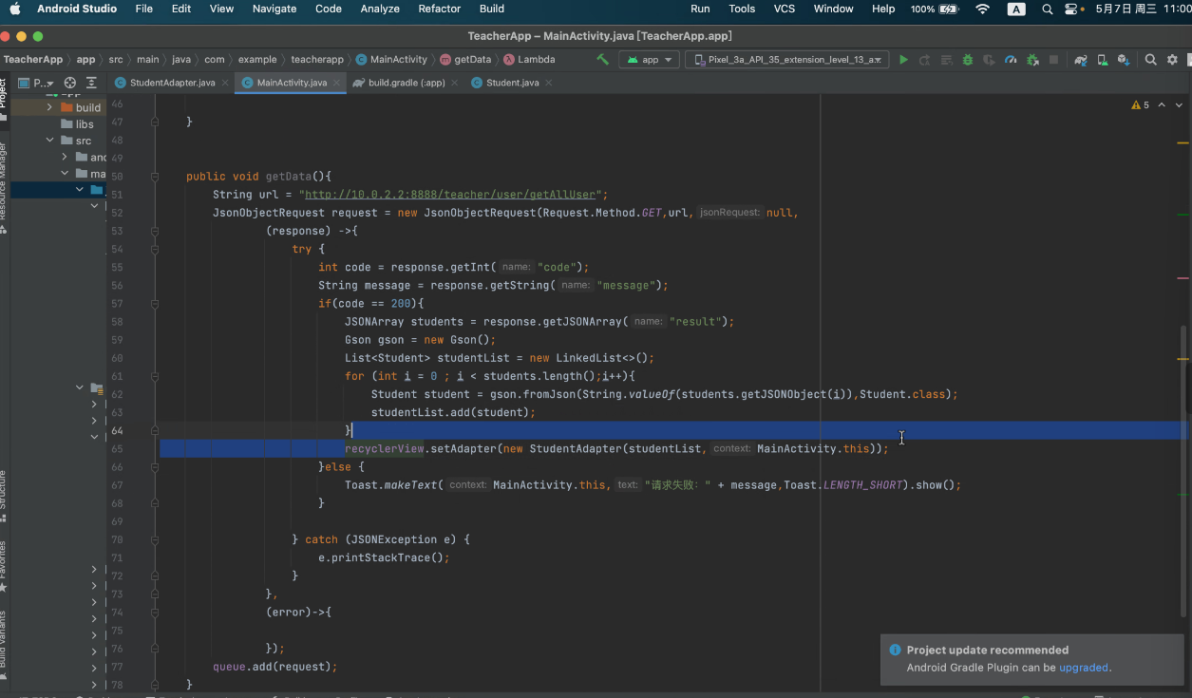
Task: Collapse the src folder in project tree
Action: 49,141
